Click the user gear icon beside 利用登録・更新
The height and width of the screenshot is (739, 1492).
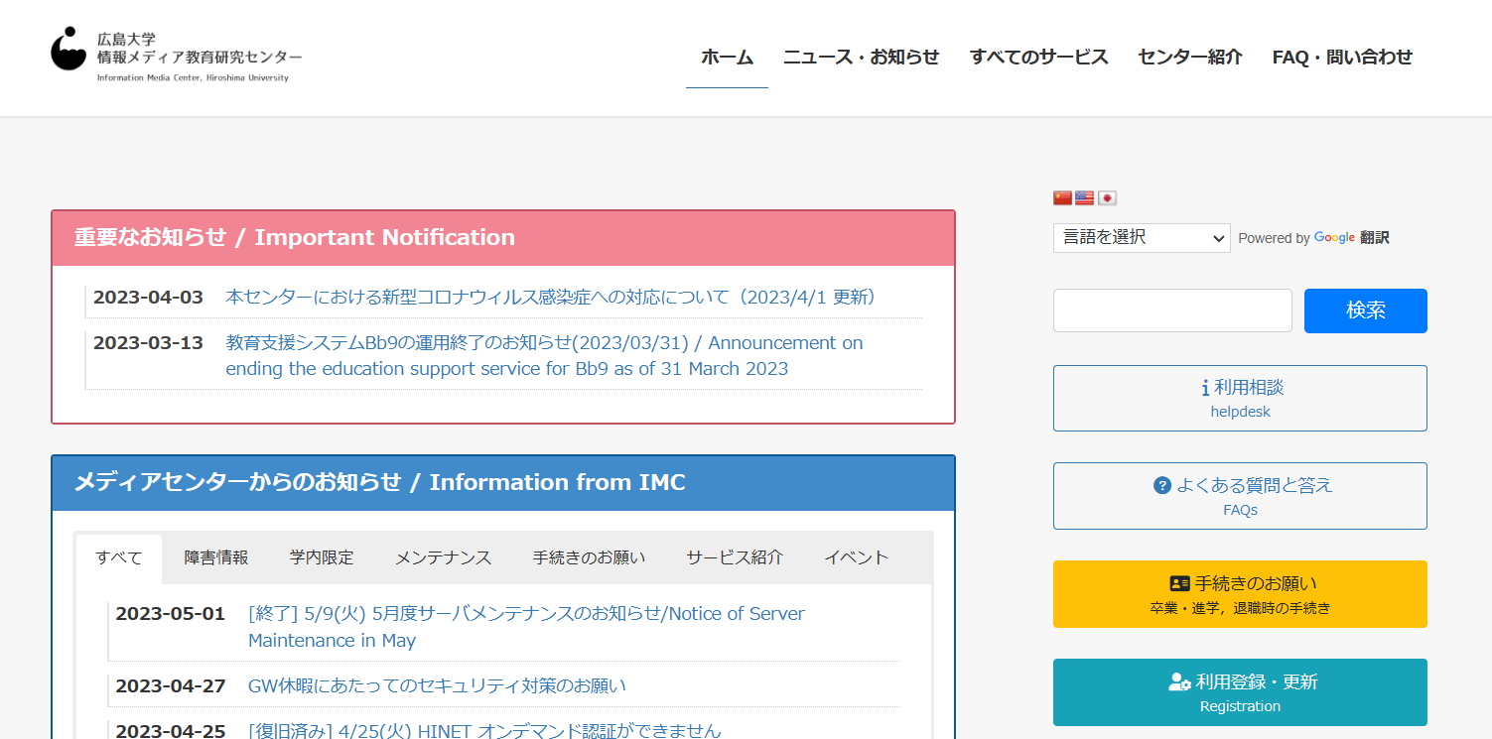(1179, 681)
